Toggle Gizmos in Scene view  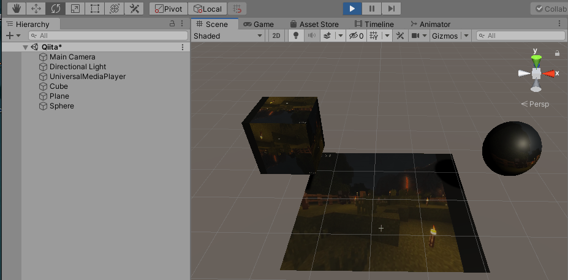(445, 36)
